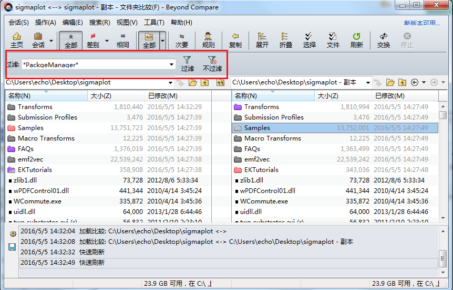Apply filter with the 过滤 funnel icon
Image resolution: width=453 pixels, height=290 pixels.
(187, 64)
